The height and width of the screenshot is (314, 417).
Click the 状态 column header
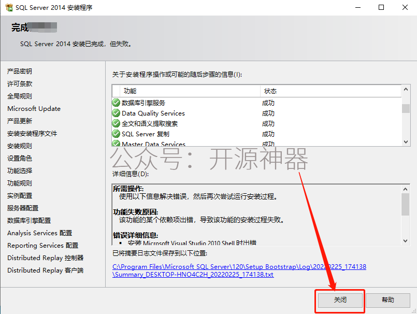330,91
